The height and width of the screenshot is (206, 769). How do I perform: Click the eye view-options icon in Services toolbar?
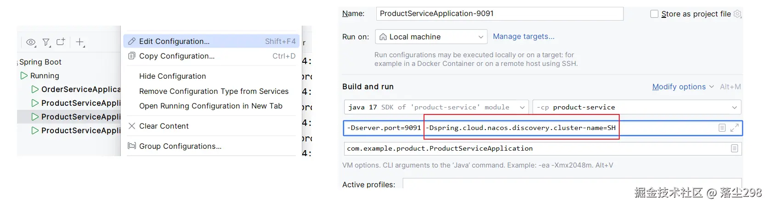[31, 42]
